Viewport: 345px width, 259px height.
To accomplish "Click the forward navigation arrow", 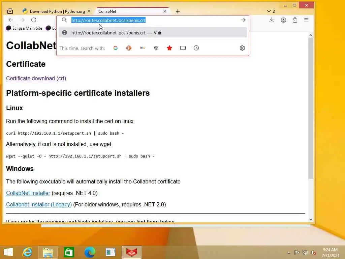I will 22,20.
